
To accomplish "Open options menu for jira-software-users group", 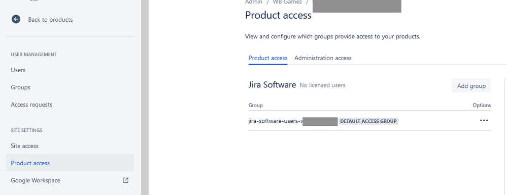I will [484, 120].
